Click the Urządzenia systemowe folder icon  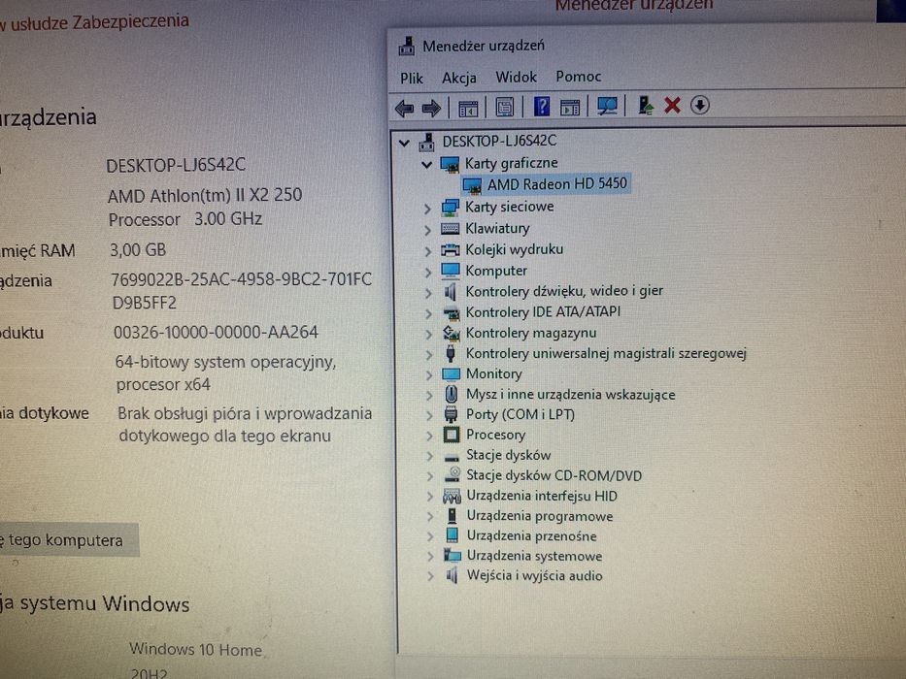coord(453,556)
